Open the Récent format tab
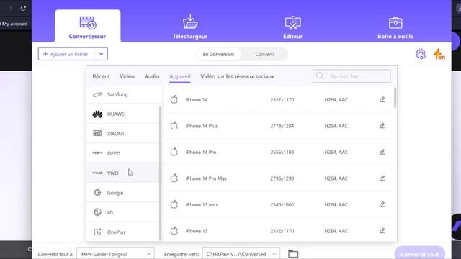Viewport: 461px width, 259px height. [x=101, y=76]
